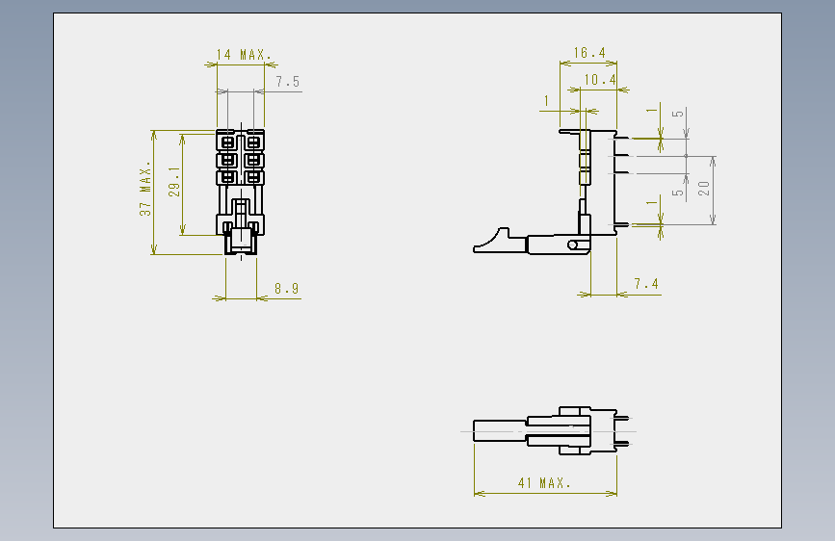
Task: Select the 7.4 dimension label
Action: pos(646,284)
